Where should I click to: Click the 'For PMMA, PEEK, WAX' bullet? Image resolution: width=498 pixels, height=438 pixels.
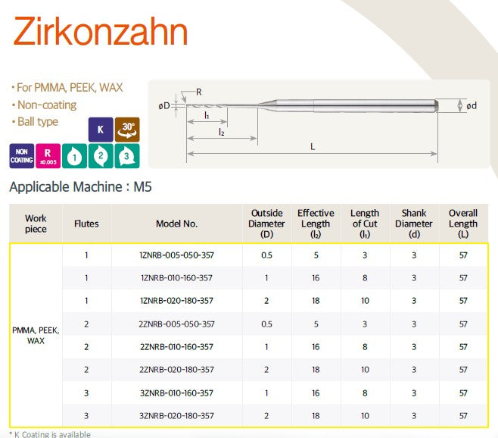coord(67,87)
